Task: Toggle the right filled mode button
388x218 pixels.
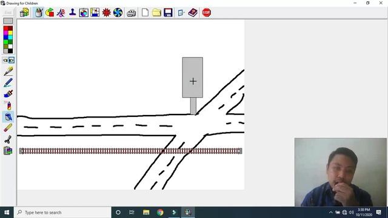Action: coord(12,60)
